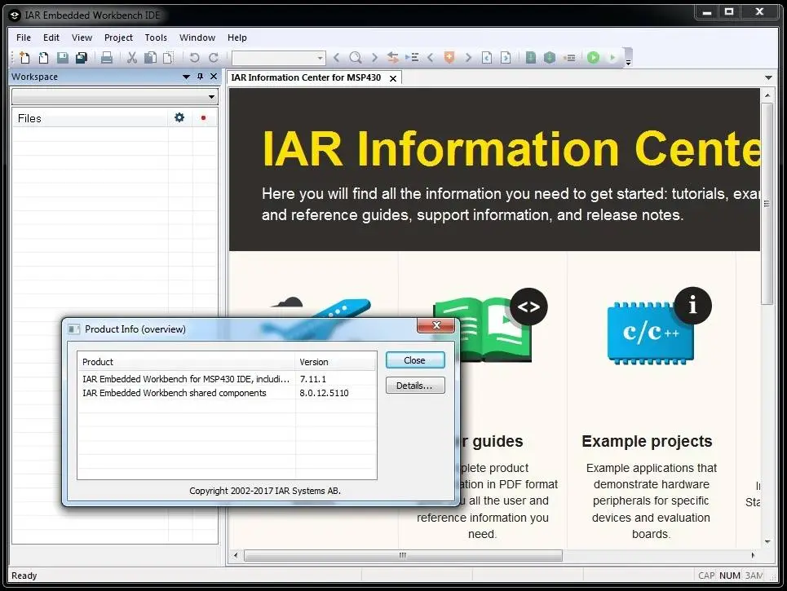Click the Navigate Forward page icon
Viewport: 787px width, 591px height.
click(x=506, y=58)
